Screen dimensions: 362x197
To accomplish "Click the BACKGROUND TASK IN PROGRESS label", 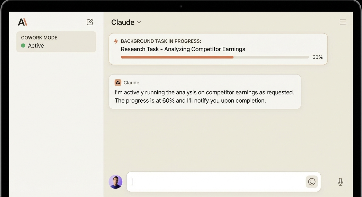I will click(x=161, y=41).
